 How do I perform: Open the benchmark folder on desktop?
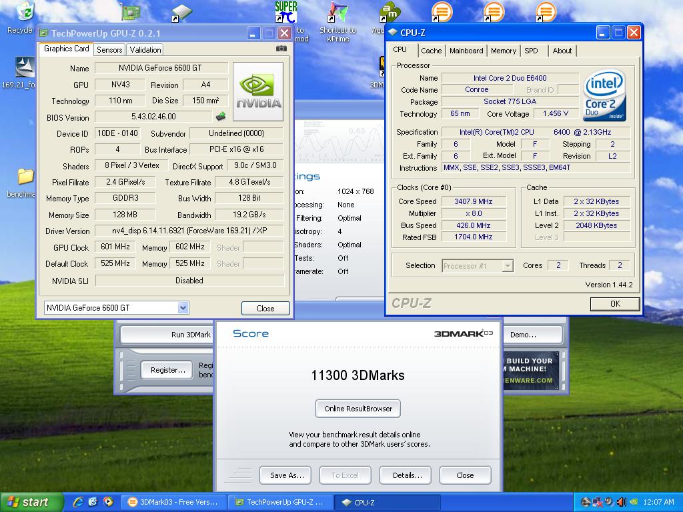point(25,177)
